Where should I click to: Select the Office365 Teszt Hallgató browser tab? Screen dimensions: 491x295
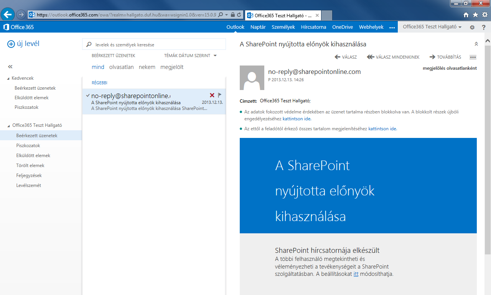pyautogui.click(x=282, y=15)
